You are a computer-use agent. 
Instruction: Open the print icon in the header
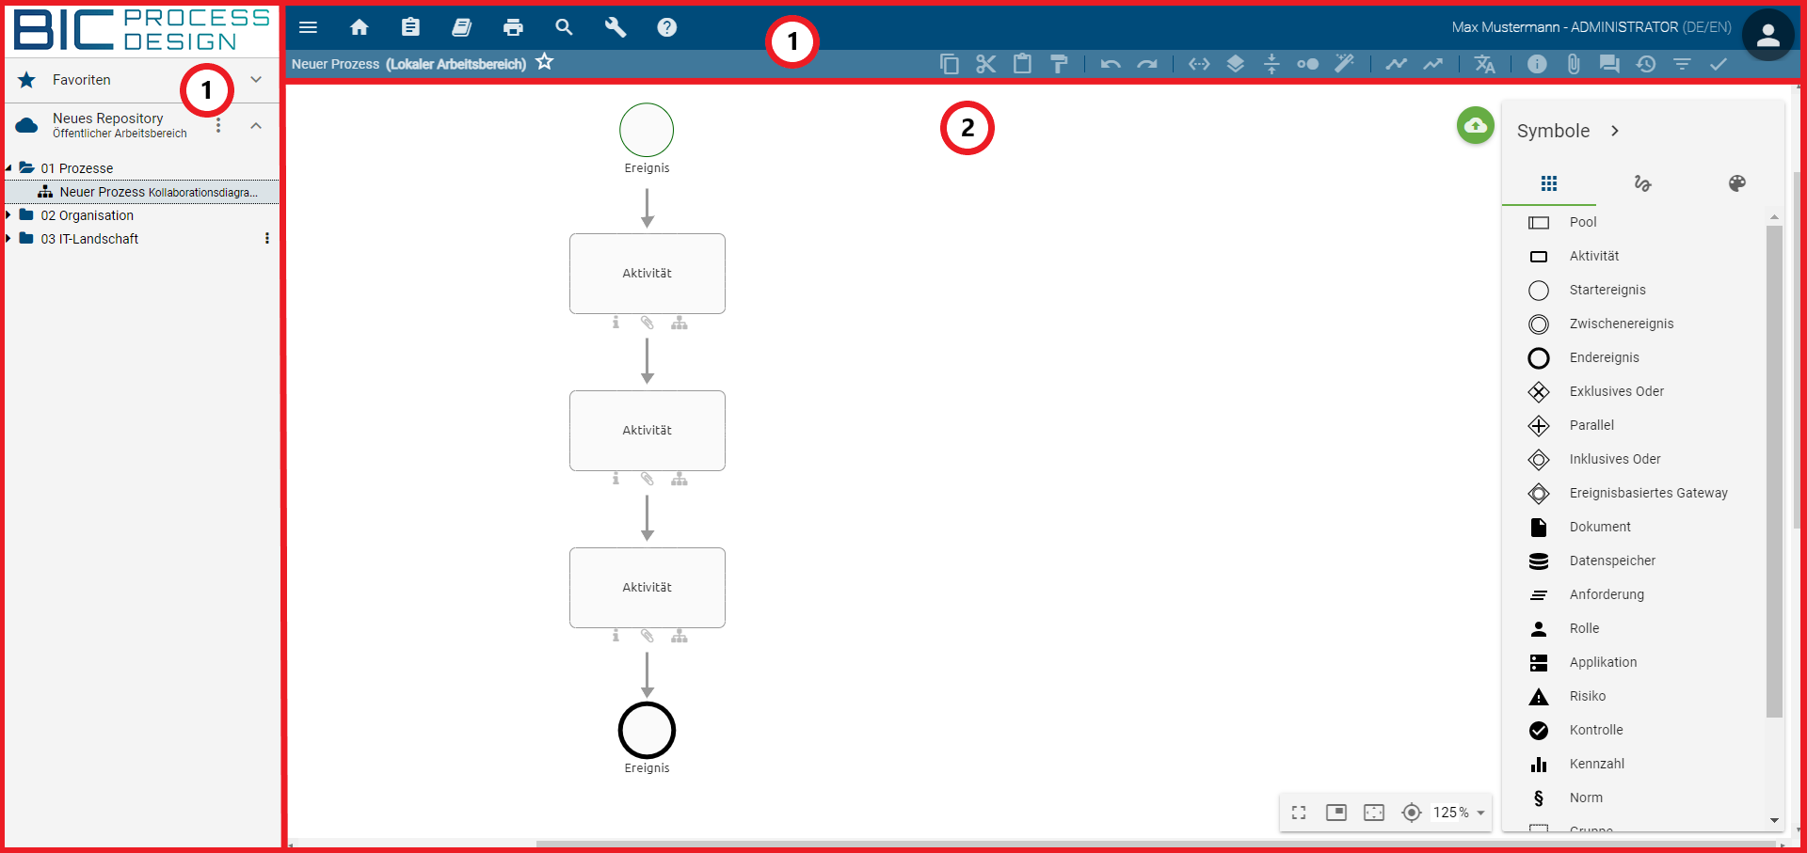(x=514, y=27)
